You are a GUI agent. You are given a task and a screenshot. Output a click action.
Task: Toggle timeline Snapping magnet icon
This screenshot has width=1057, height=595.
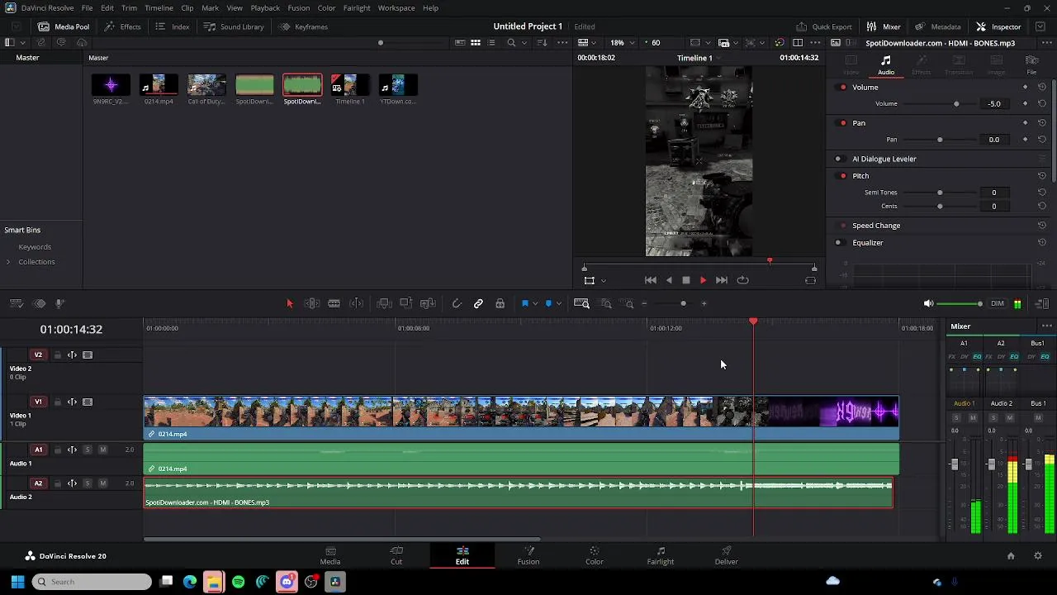point(457,304)
